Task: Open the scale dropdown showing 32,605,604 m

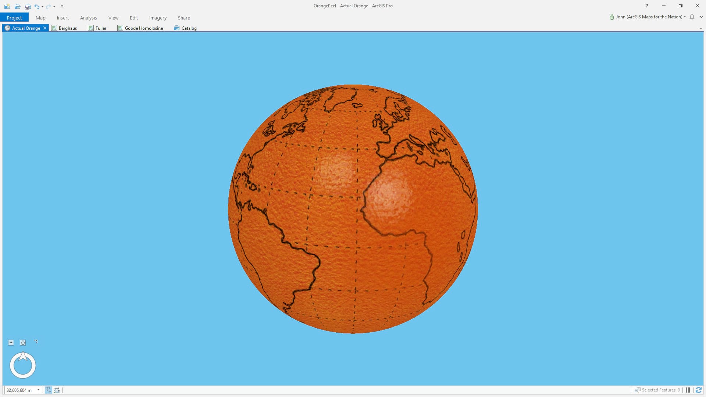Action: click(38, 390)
